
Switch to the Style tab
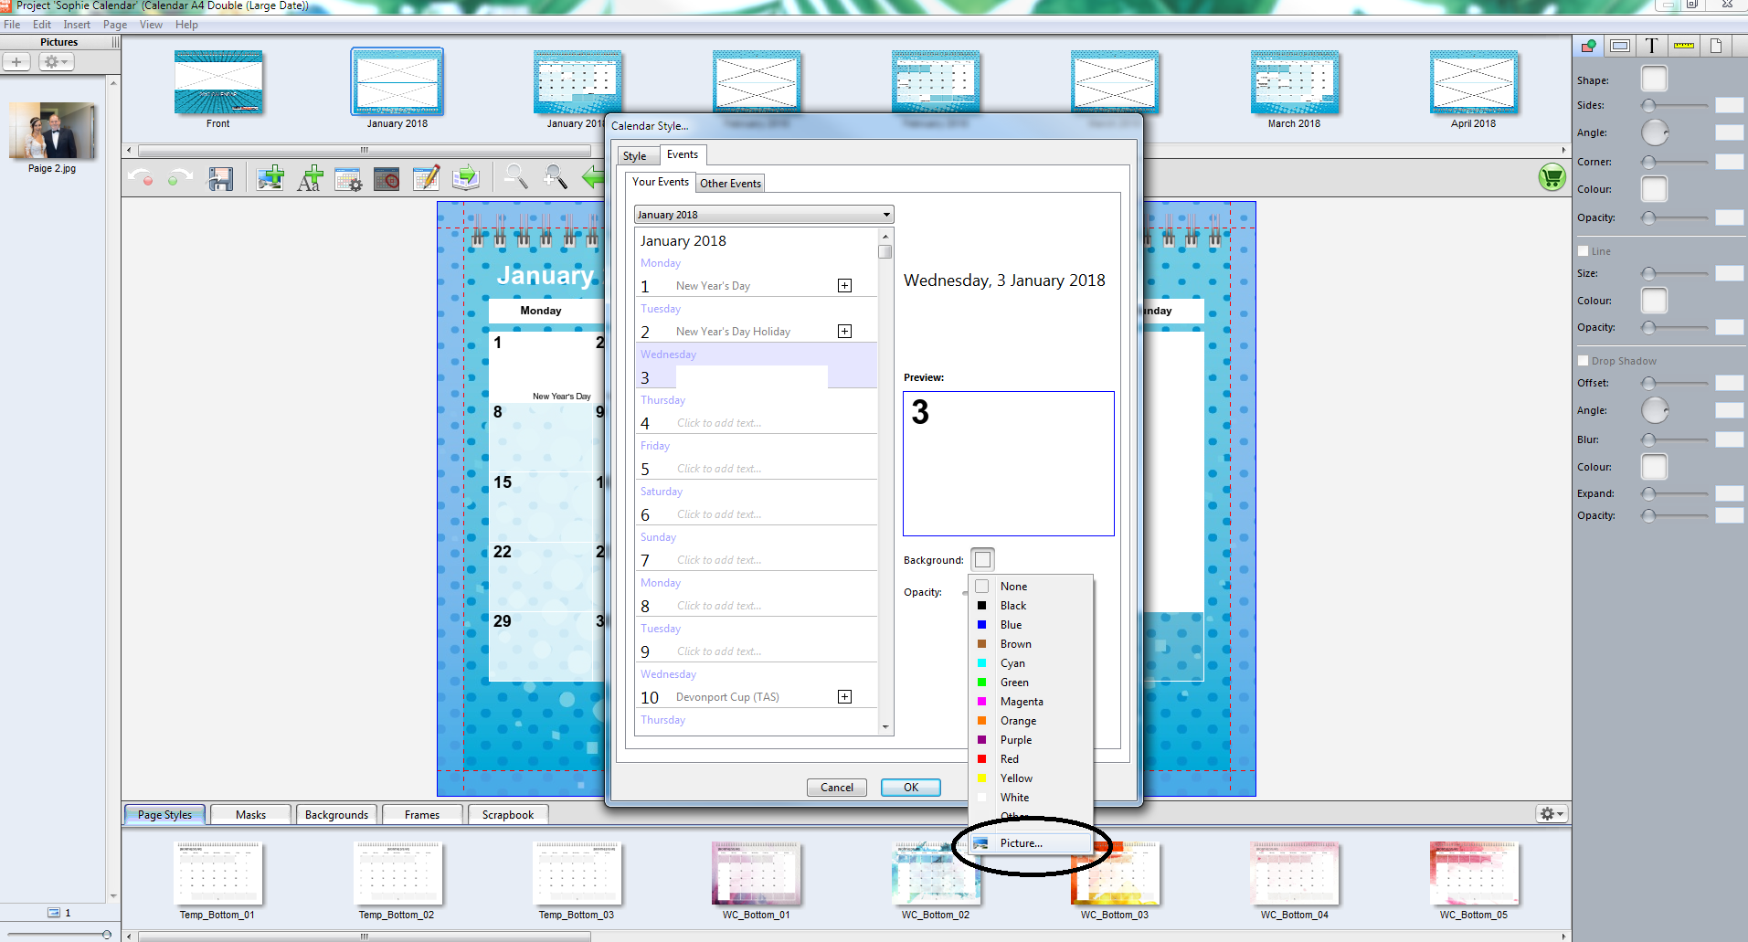coord(635,156)
